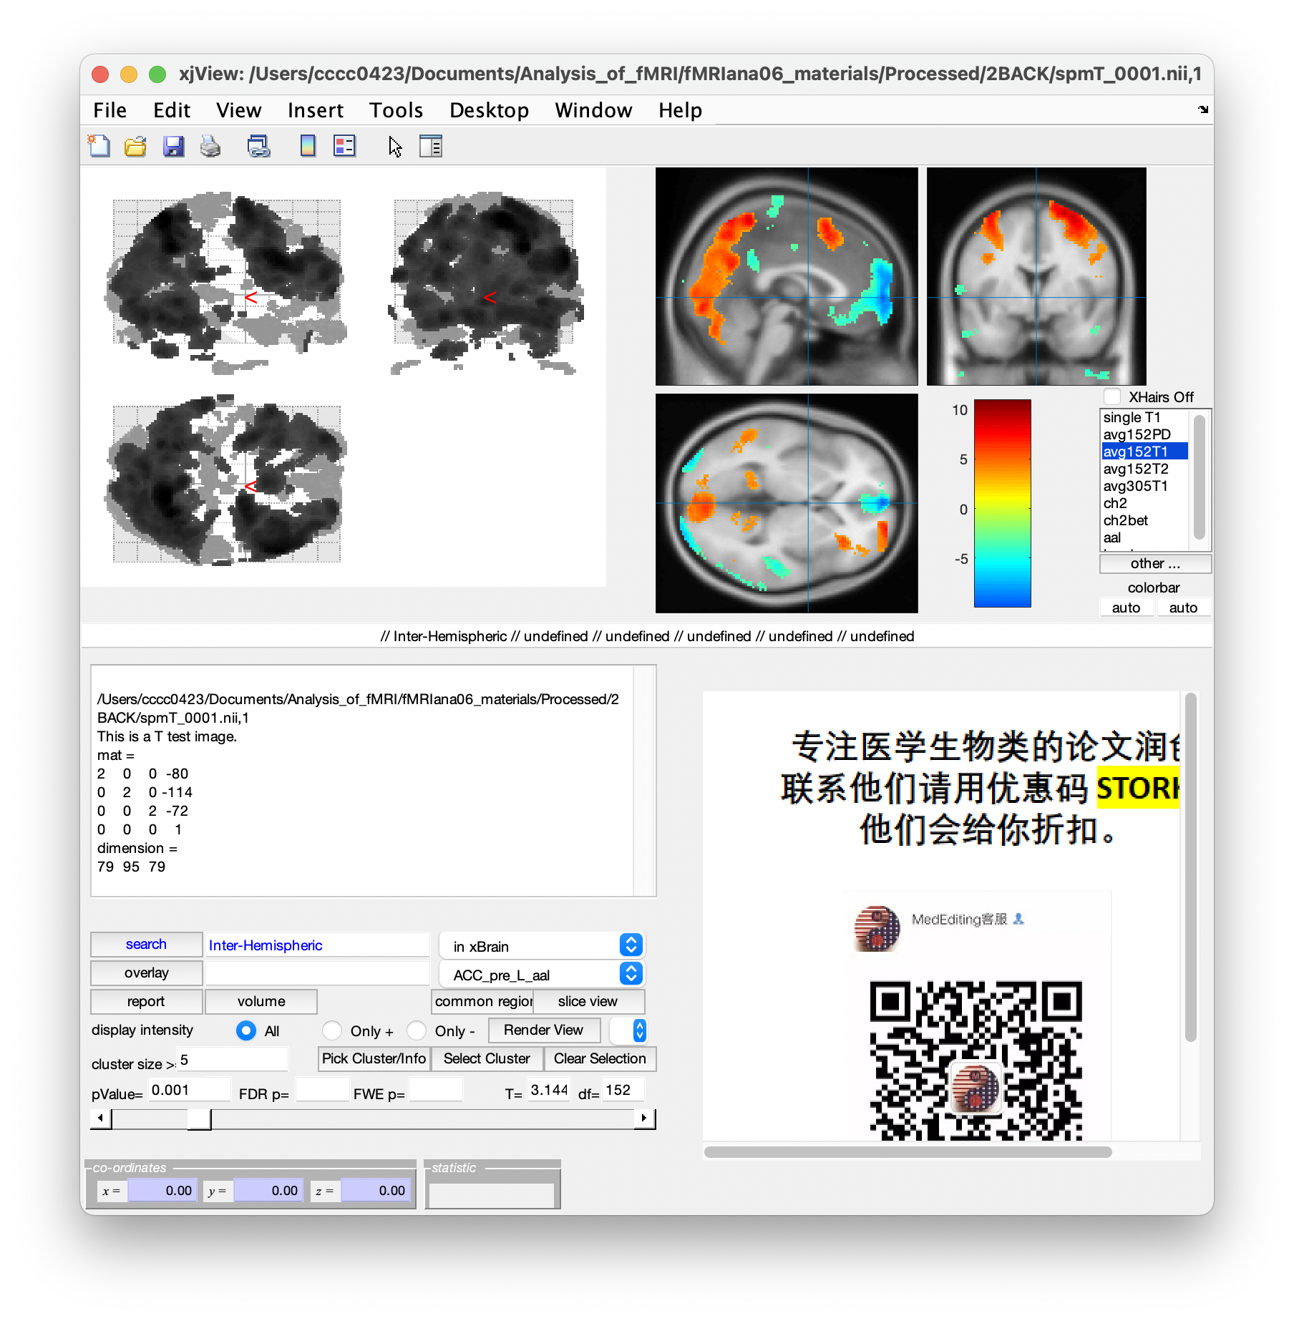Click the p-value slider left arrow
This screenshot has width=1294, height=1321.
click(x=101, y=1118)
